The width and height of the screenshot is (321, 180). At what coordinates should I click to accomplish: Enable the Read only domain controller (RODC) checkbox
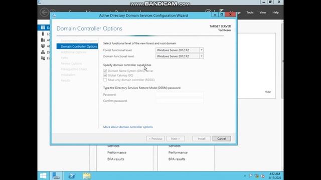(x=105, y=80)
